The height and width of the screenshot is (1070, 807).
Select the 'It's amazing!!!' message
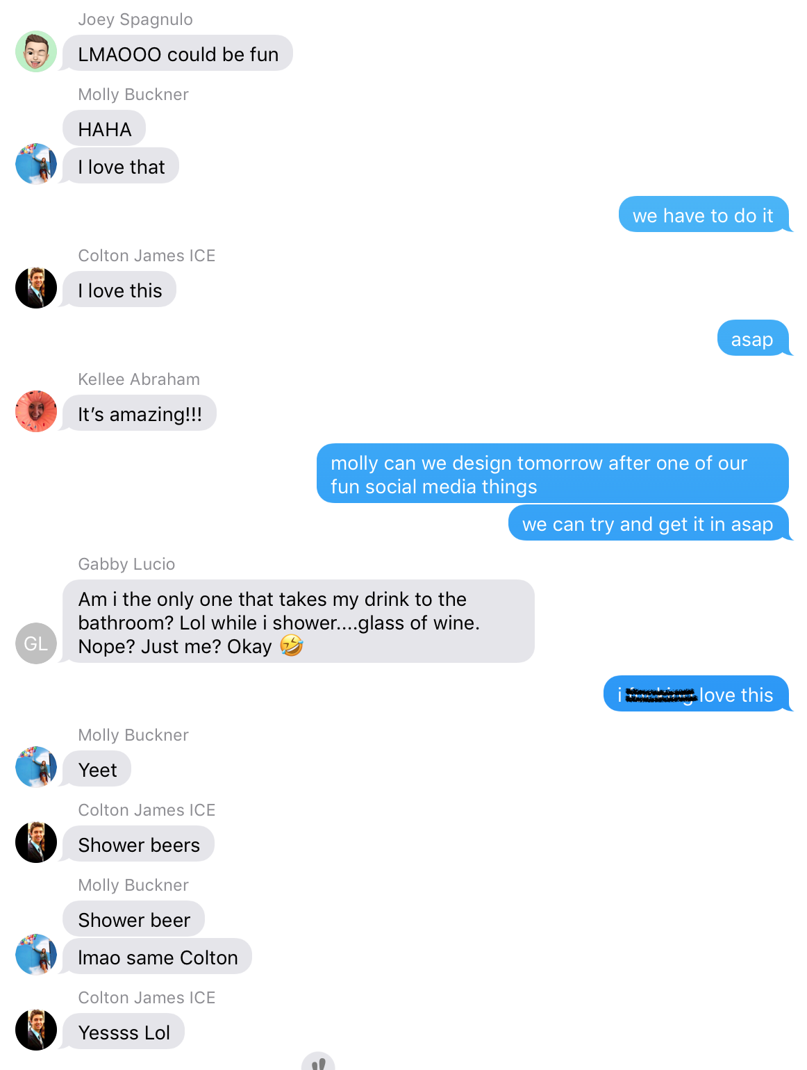[140, 413]
